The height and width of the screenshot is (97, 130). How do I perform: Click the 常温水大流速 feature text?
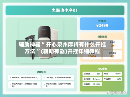(58, 85)
